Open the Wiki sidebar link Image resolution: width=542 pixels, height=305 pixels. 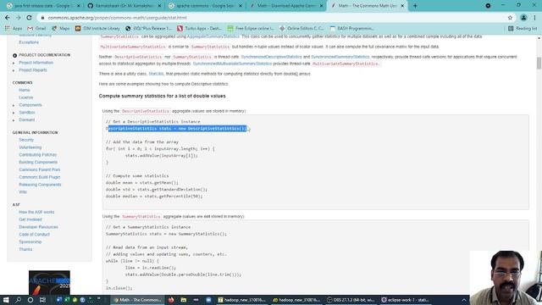click(x=23, y=192)
